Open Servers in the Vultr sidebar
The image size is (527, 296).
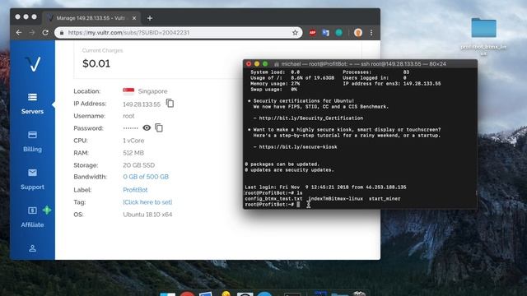[32, 104]
